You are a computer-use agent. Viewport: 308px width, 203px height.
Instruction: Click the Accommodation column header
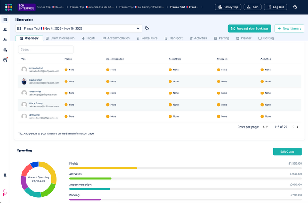tap(115, 59)
